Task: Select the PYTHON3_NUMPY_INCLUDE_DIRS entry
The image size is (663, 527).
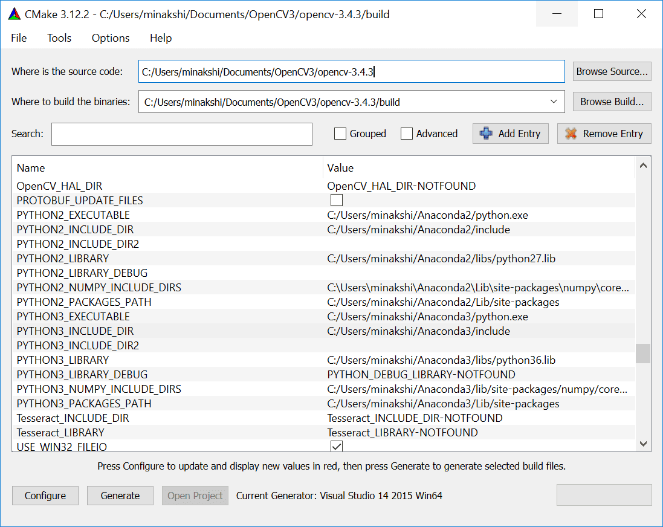Action: [x=99, y=389]
